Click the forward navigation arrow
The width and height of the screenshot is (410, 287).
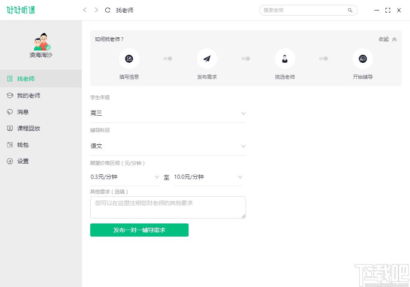point(96,10)
